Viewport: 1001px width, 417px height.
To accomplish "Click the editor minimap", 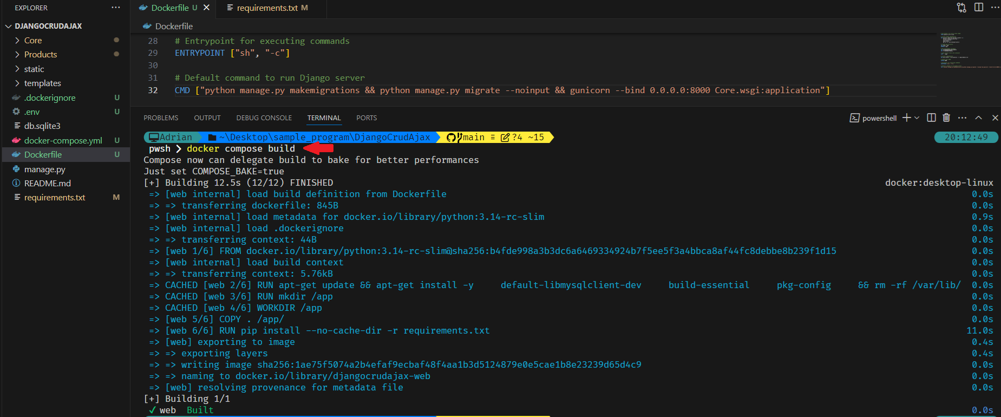I will point(969,50).
